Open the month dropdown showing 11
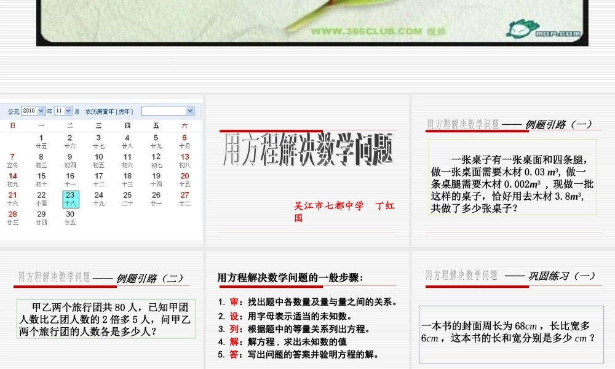Viewport: 615px width, 369px height. (x=63, y=111)
